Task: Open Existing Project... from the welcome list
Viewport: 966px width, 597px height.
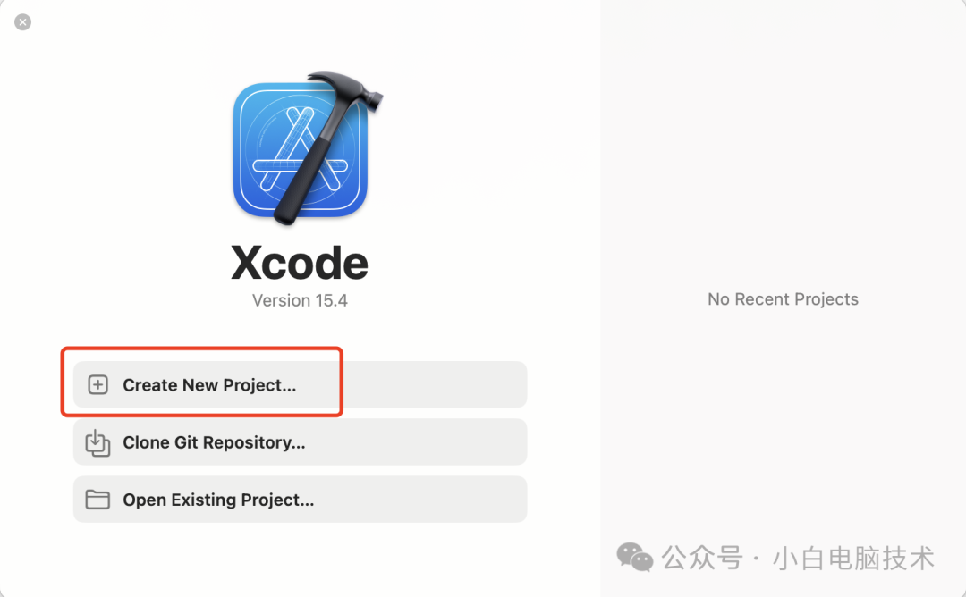Action: pyautogui.click(x=218, y=500)
